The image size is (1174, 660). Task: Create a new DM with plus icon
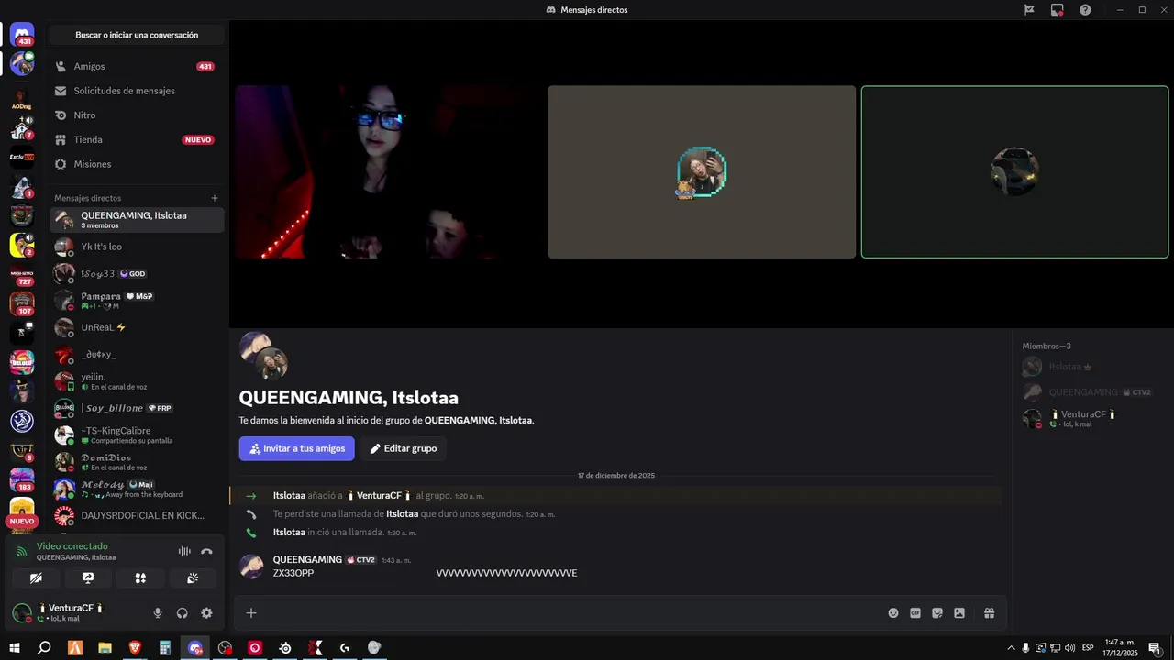(x=215, y=198)
